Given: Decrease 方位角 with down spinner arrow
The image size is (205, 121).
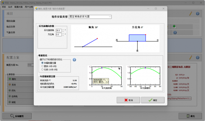Looking at the screenshot, I should tap(63, 35).
